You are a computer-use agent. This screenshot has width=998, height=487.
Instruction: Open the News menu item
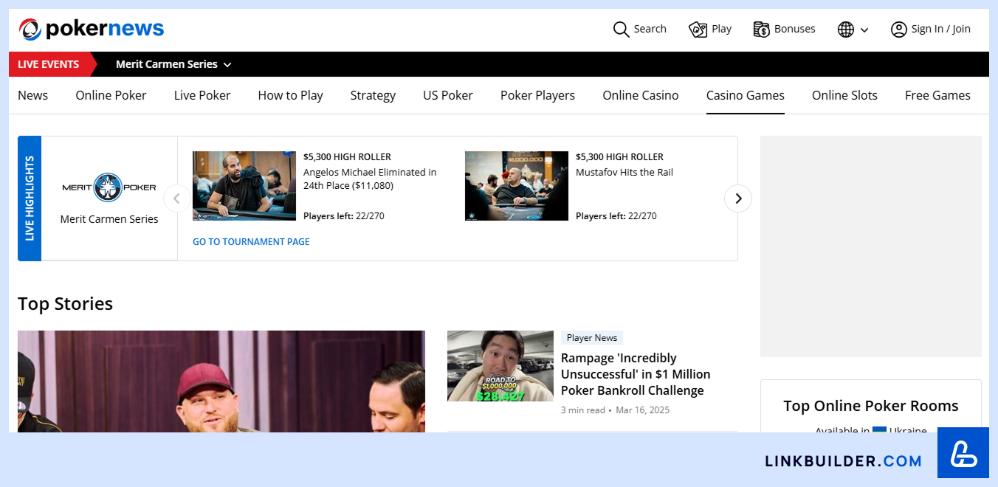coord(32,95)
